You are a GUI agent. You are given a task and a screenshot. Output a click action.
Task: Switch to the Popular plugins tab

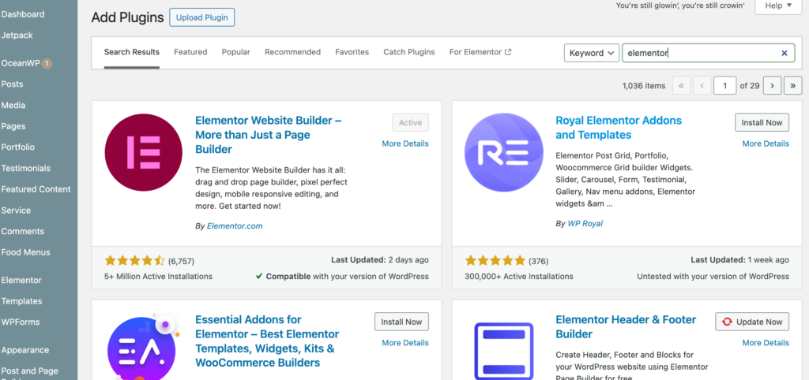click(x=235, y=52)
